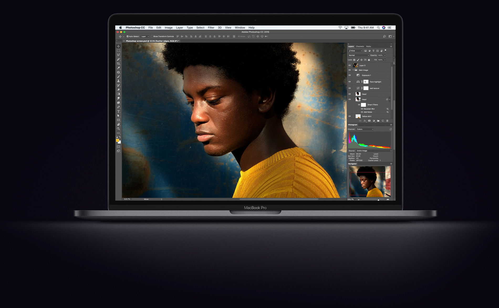
Task: Click the Wi-Fi icon in menu bar
Action: click(340, 28)
